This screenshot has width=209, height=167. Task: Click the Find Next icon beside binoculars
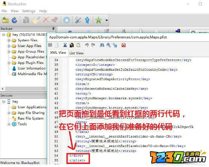click(x=108, y=45)
